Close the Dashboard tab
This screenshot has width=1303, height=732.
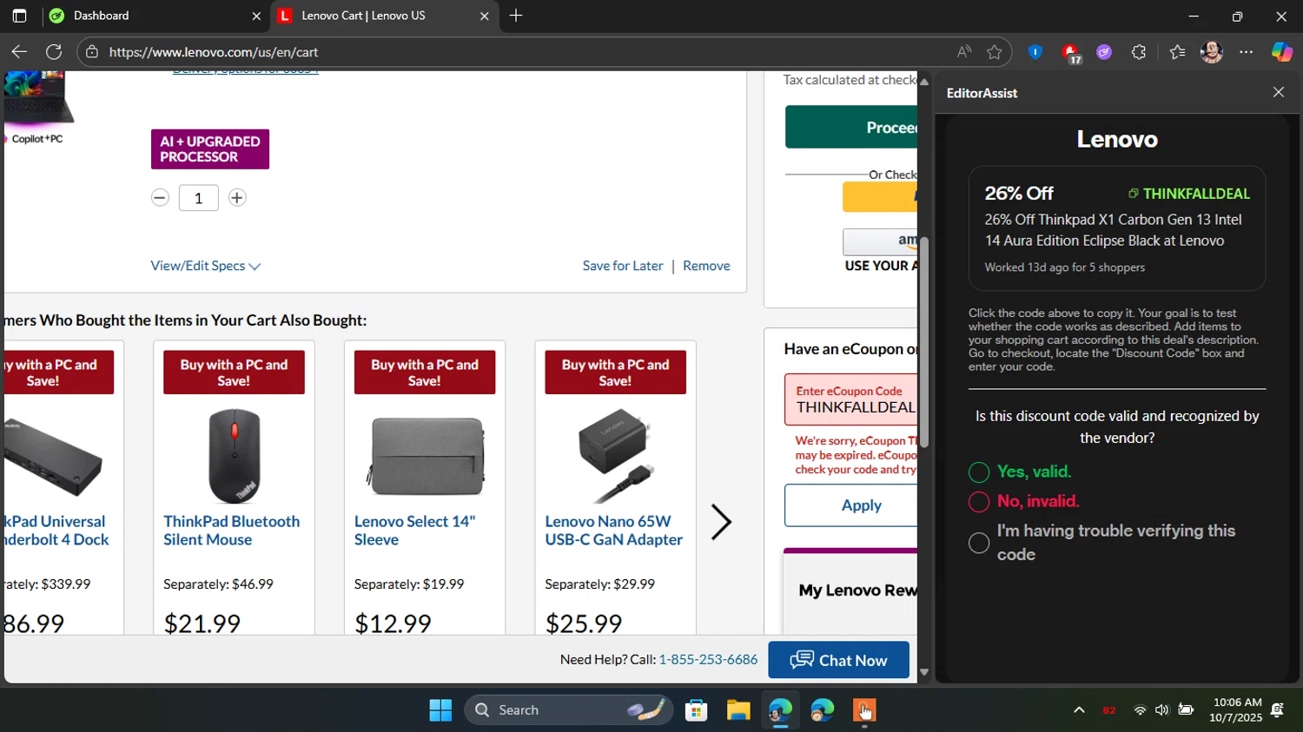pyautogui.click(x=256, y=16)
